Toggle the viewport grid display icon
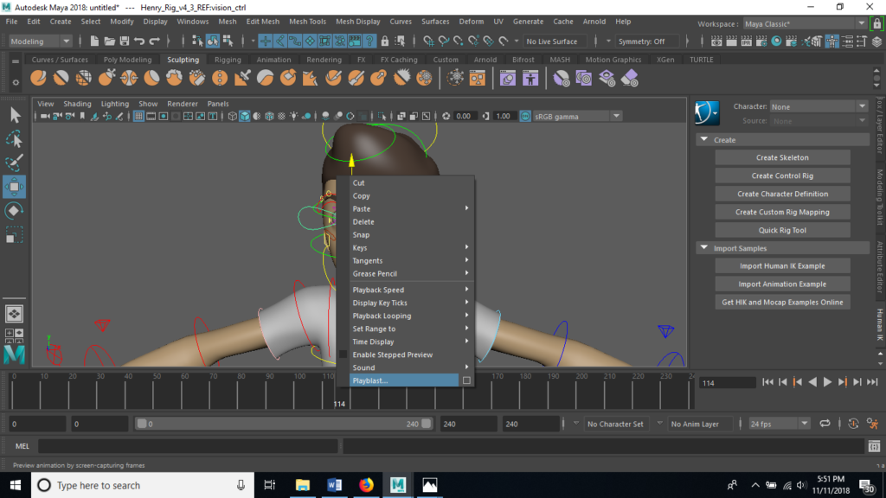The height and width of the screenshot is (498, 886). point(138,117)
